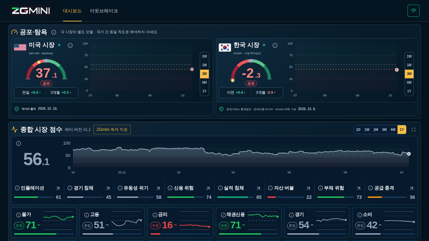
Task: Click the 인플레이션 progress bar at 61
Action: [34, 197]
